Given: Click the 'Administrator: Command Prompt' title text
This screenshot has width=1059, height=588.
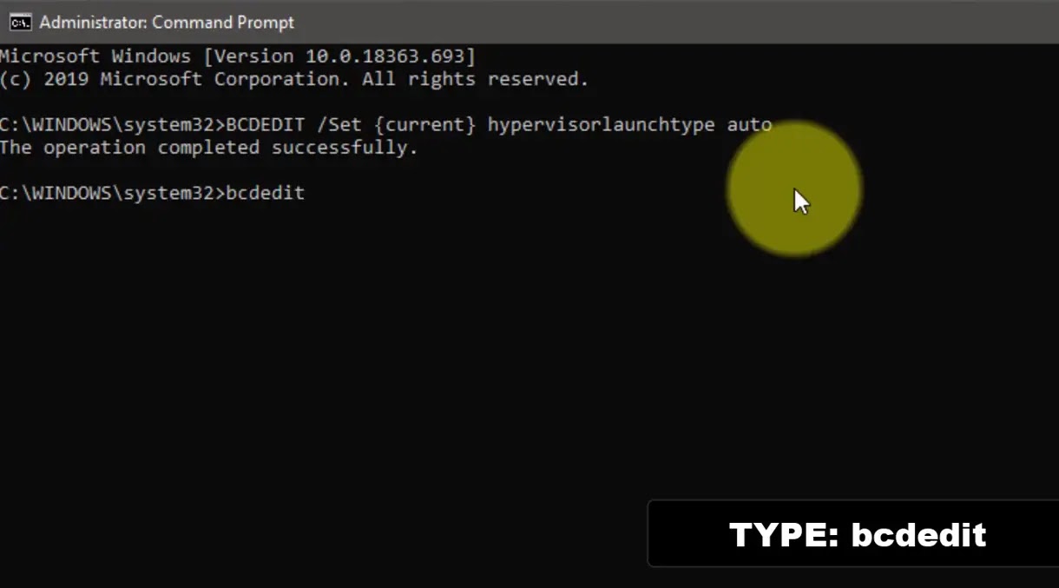Looking at the screenshot, I should click(167, 22).
